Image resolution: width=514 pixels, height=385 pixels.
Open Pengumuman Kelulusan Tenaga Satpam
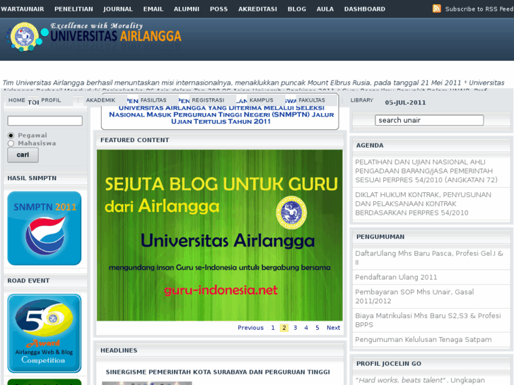424,340
